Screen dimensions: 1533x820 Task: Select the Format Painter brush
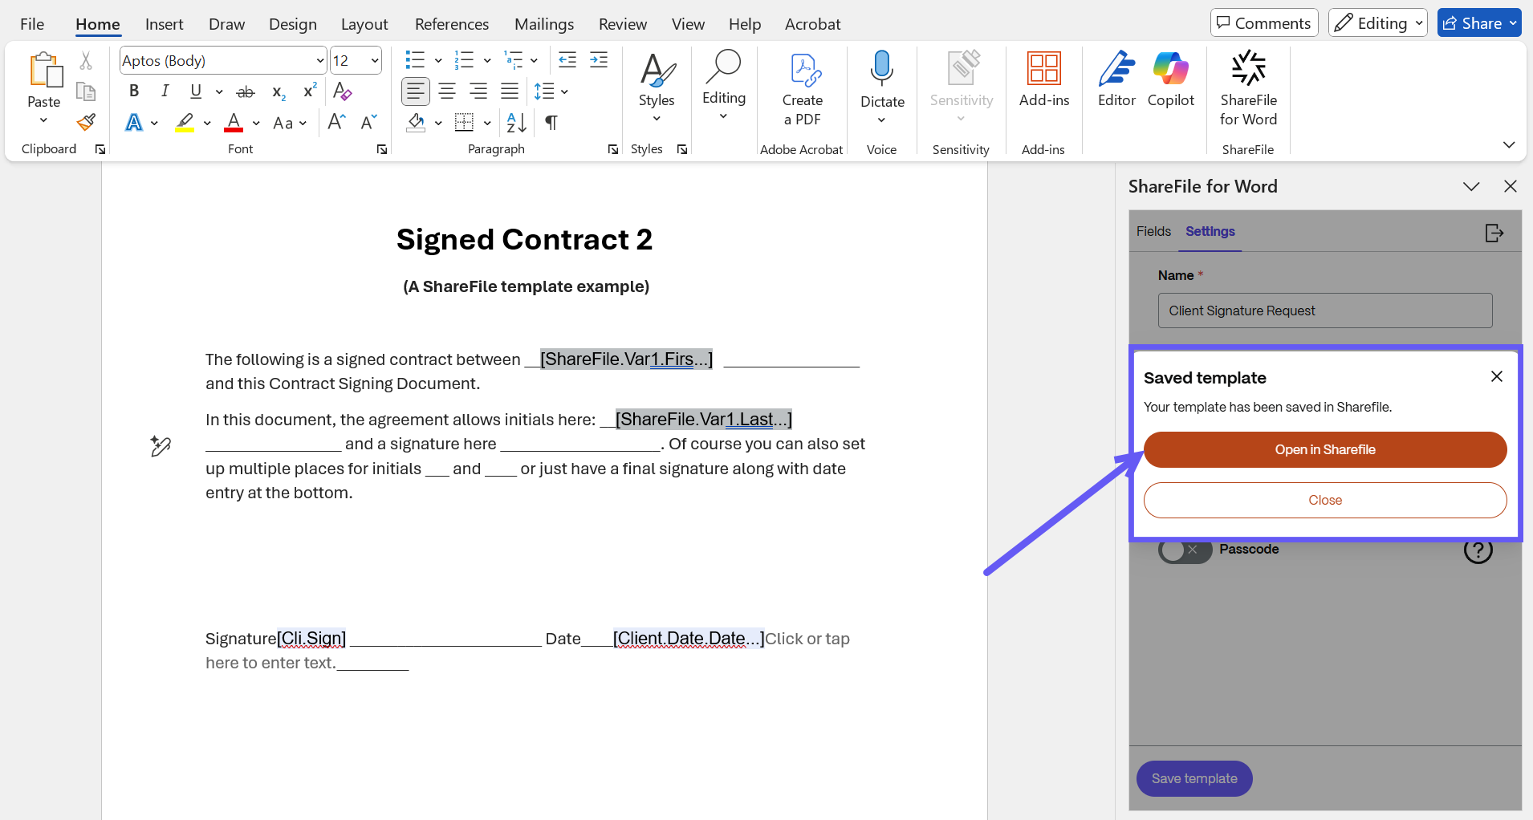click(x=86, y=123)
